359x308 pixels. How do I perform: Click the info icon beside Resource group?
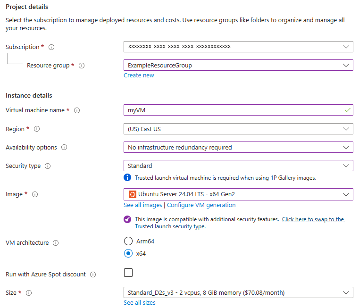[x=82, y=66]
